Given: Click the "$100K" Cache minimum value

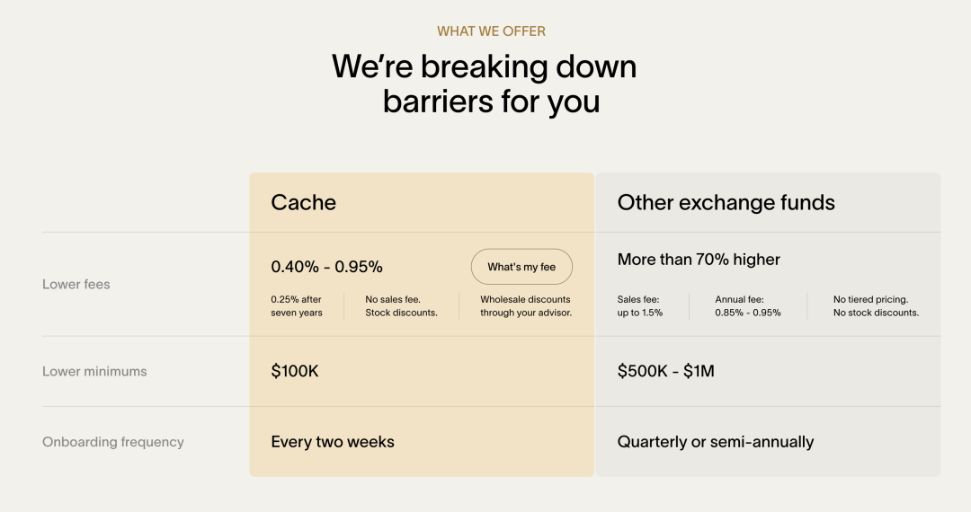Looking at the screenshot, I should click(295, 371).
